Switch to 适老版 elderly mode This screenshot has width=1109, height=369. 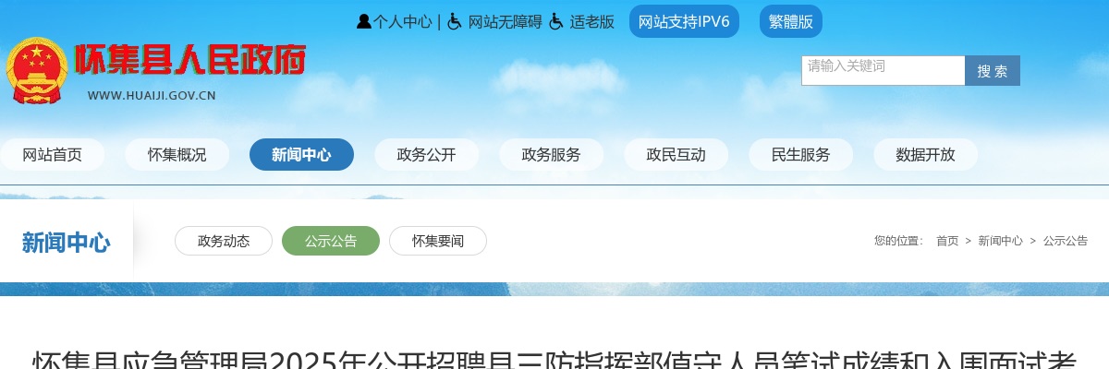click(x=591, y=22)
